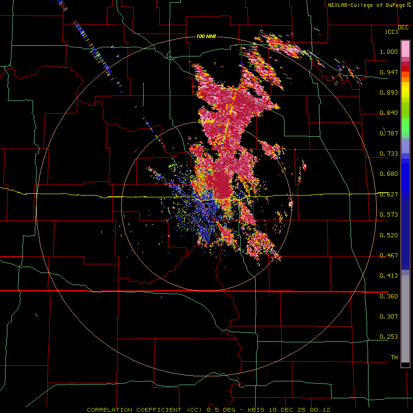This screenshot has width=413, height=413.
Task: Click the 0.573 legend value
Action: coord(389,215)
